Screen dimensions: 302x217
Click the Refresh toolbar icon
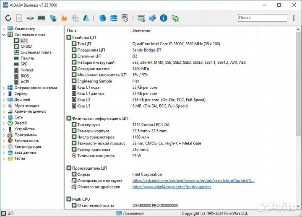(8, 18)
